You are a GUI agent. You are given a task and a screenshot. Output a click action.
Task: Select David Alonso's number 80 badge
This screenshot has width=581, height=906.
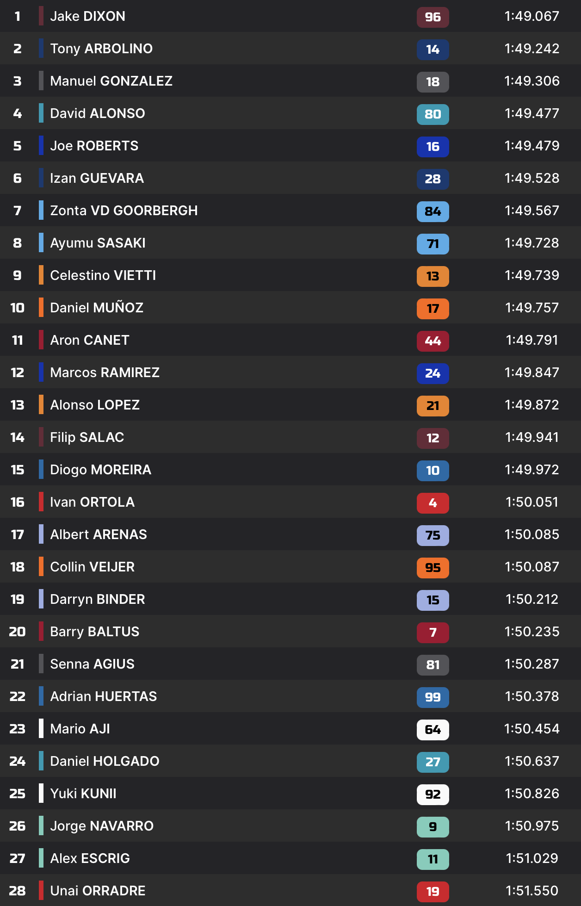[x=433, y=114]
